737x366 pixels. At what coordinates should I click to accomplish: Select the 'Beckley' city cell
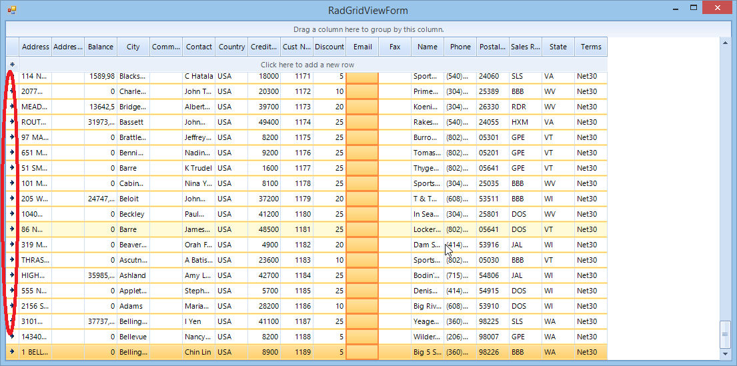[133, 214]
